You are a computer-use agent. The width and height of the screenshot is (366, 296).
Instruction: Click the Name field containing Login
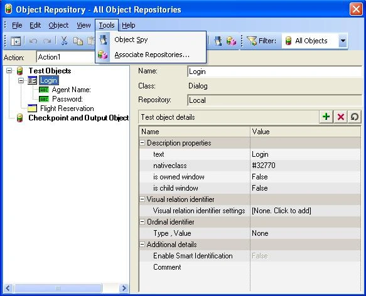tap(275, 71)
